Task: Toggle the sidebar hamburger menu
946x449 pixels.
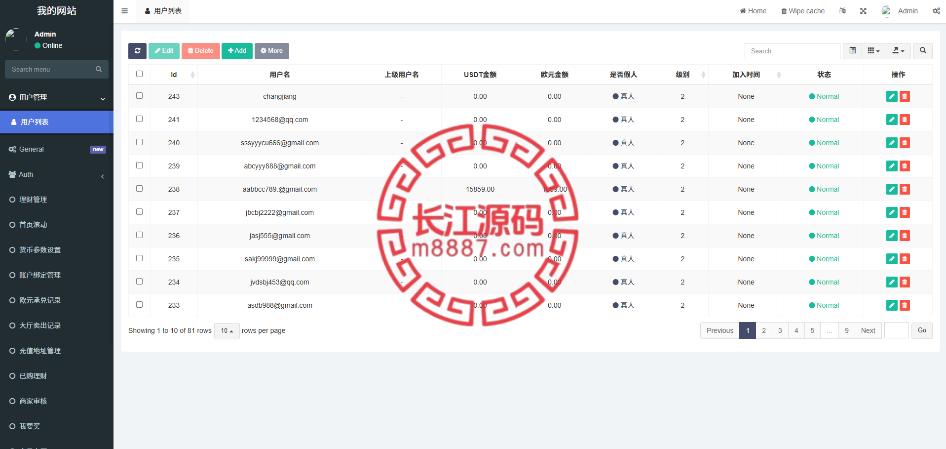Action: coord(124,11)
